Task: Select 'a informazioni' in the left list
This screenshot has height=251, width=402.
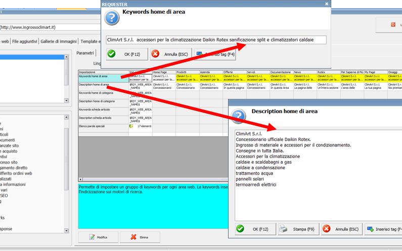Action: point(13,184)
